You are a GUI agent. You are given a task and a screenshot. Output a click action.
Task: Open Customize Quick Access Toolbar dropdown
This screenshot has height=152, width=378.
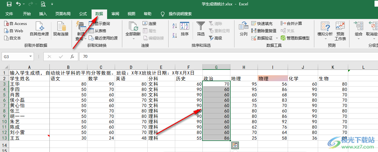tap(52, 4)
